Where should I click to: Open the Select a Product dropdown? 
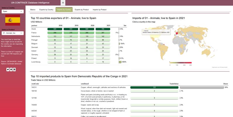coord(13,33)
